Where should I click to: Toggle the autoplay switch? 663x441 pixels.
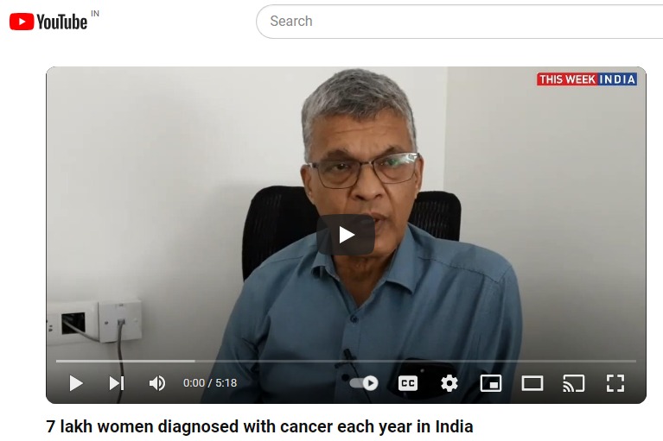(364, 383)
